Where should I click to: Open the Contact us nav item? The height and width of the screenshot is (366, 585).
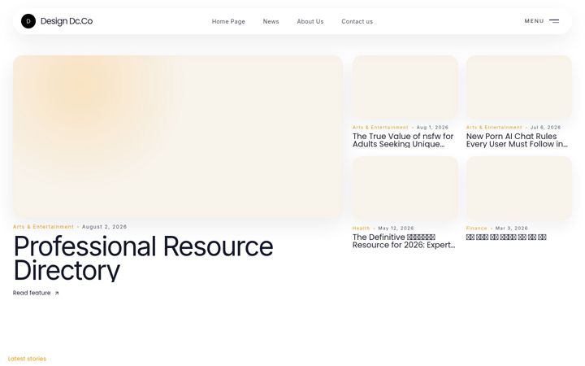[x=357, y=22]
